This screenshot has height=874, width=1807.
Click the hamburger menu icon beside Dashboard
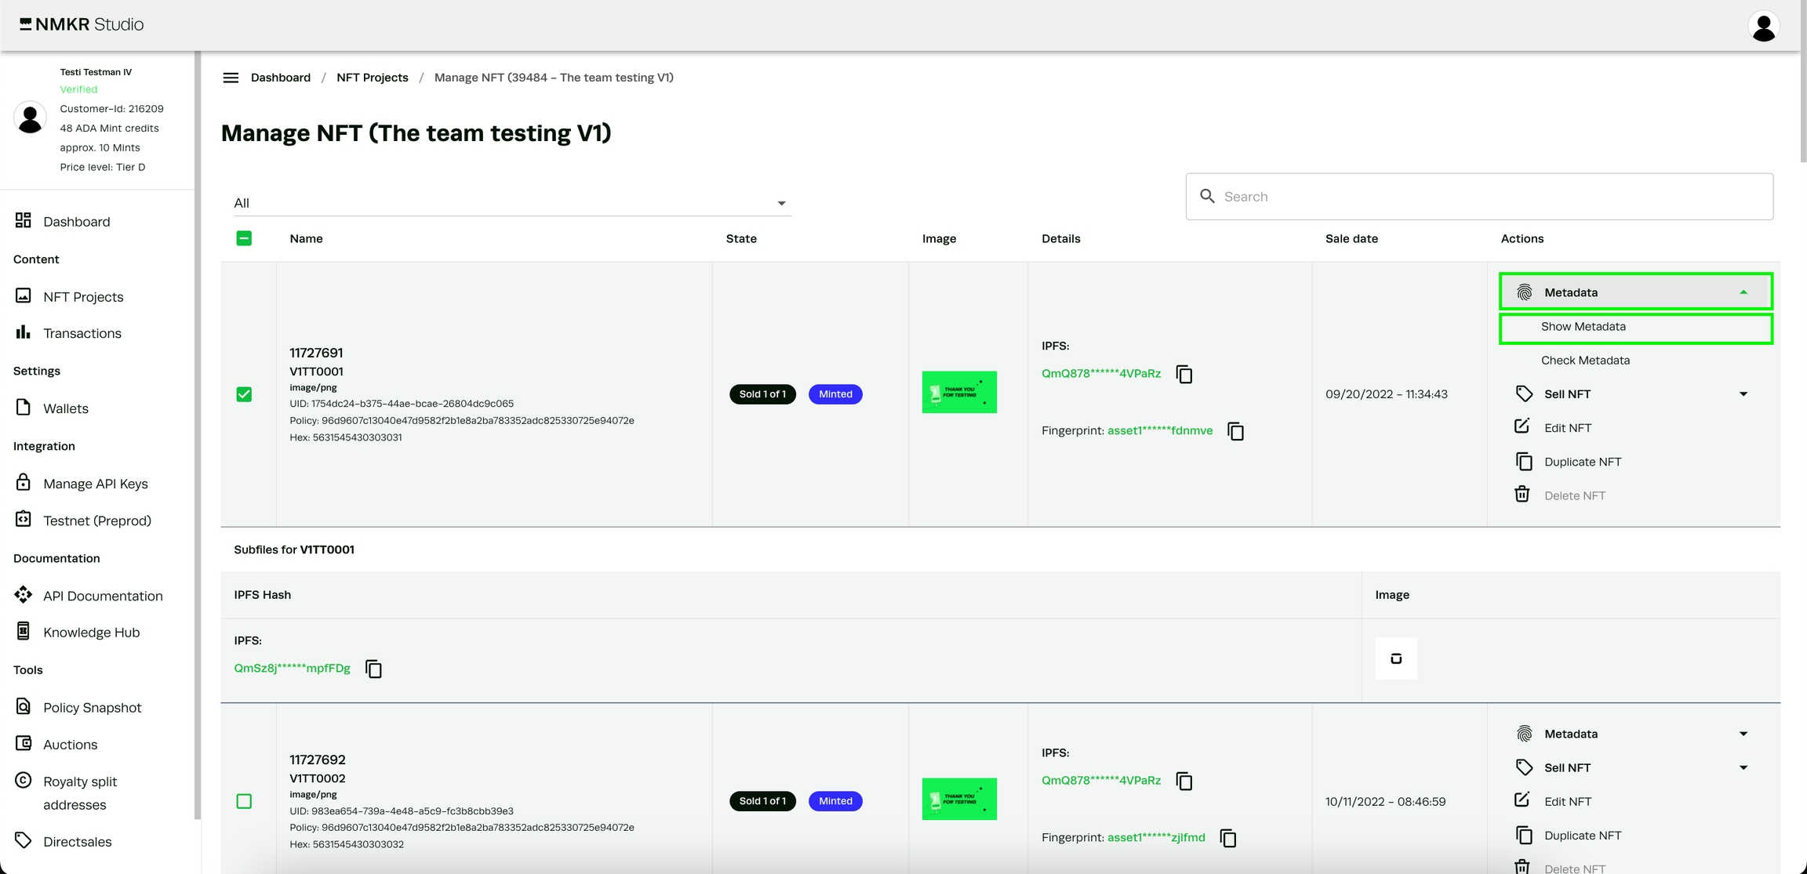pos(231,78)
